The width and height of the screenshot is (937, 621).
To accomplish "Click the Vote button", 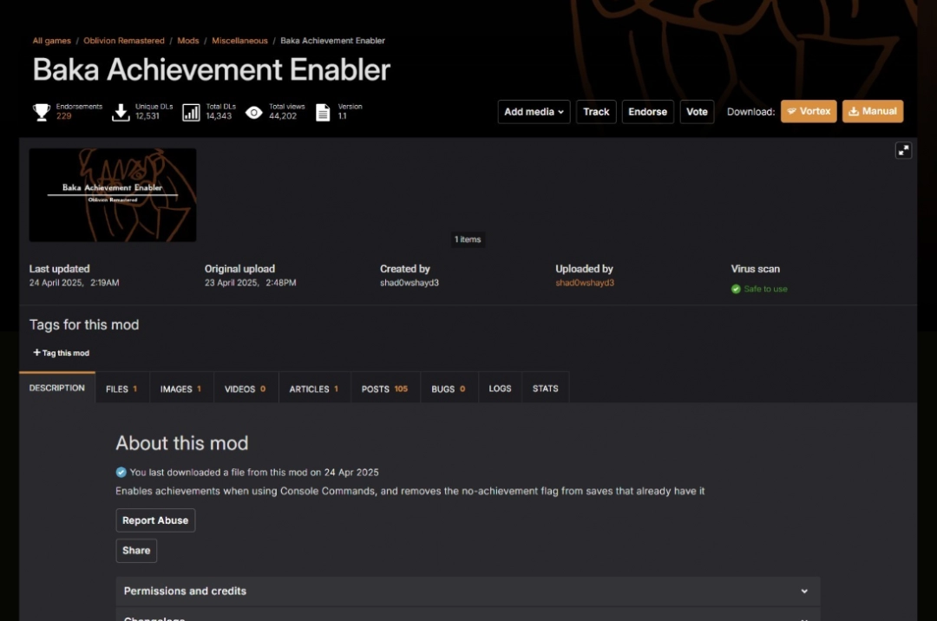I will 697,112.
